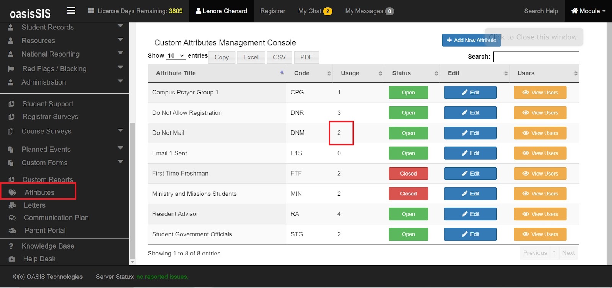Click Add New Attribute button
Image resolution: width=612 pixels, height=288 pixels.
tap(471, 40)
